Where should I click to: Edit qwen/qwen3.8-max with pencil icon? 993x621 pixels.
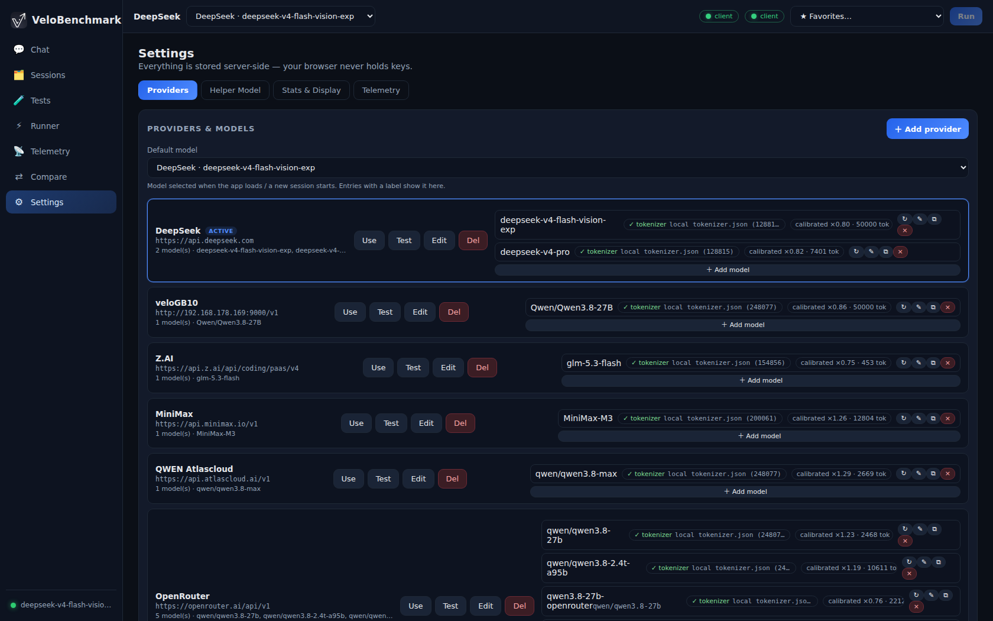919,474
